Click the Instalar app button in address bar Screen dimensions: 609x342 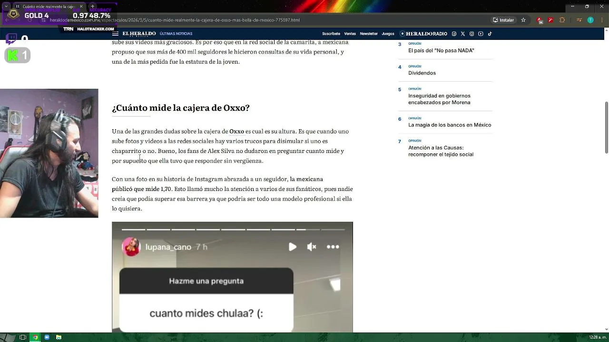tap(503, 20)
